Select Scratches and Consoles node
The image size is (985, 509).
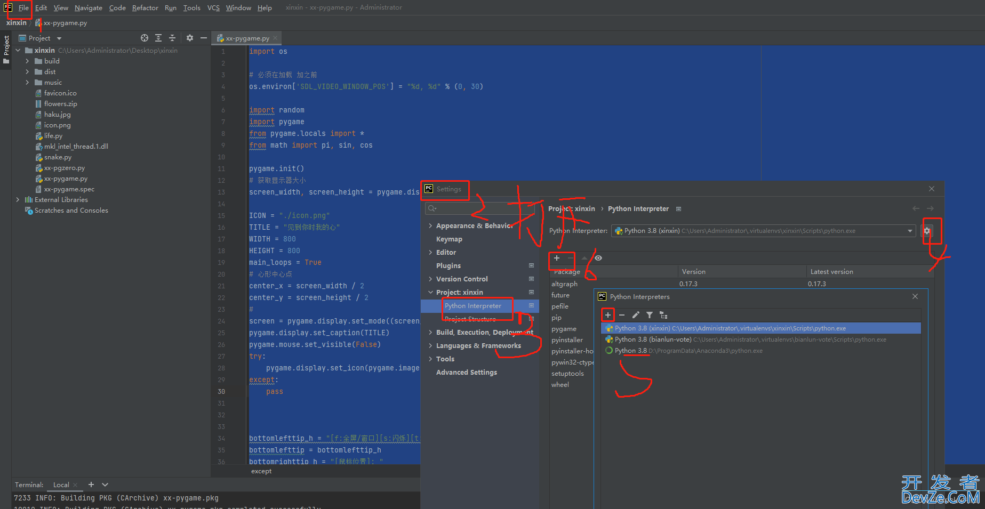pos(71,211)
